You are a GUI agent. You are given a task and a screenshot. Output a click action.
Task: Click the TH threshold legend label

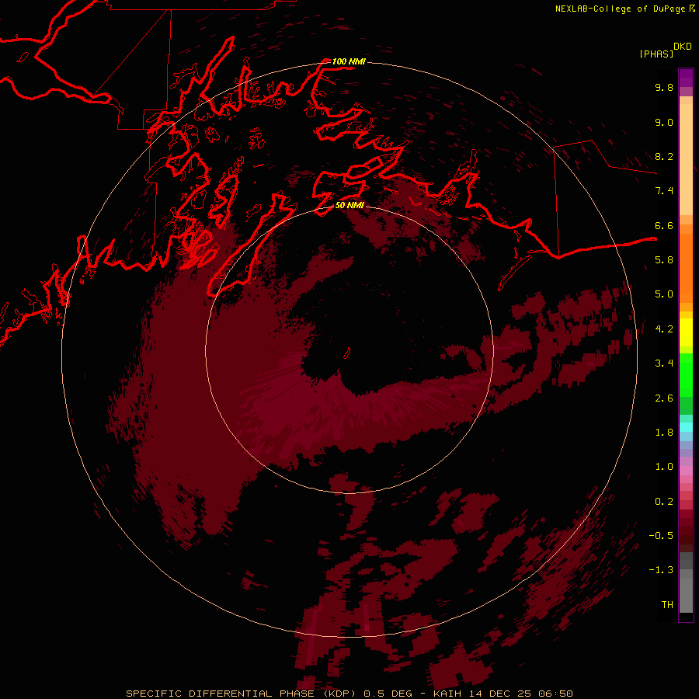[667, 605]
